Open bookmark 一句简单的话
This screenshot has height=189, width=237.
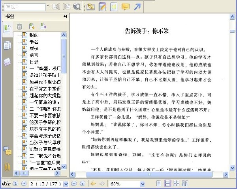44,102
